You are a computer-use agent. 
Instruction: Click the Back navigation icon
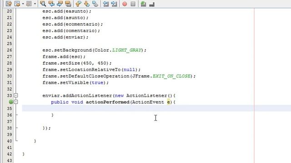click(17, 4)
